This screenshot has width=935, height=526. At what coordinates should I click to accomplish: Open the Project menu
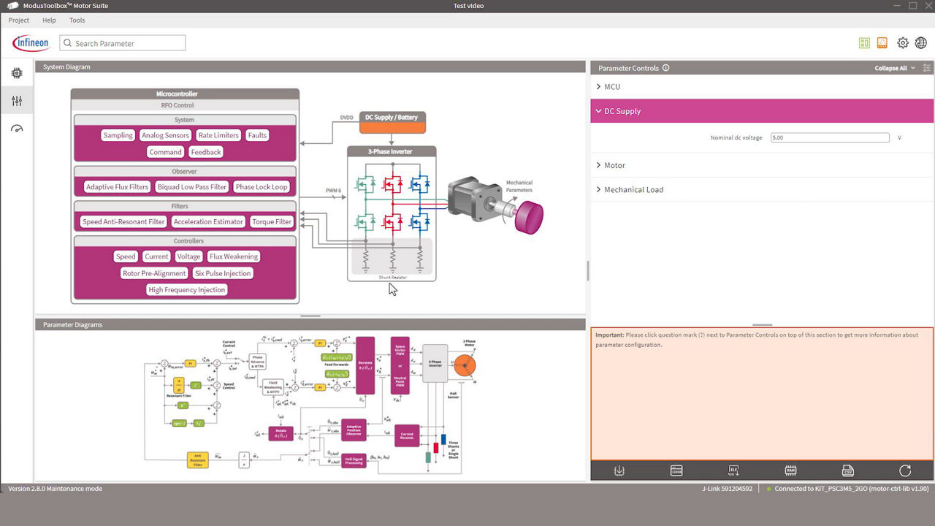coord(19,20)
